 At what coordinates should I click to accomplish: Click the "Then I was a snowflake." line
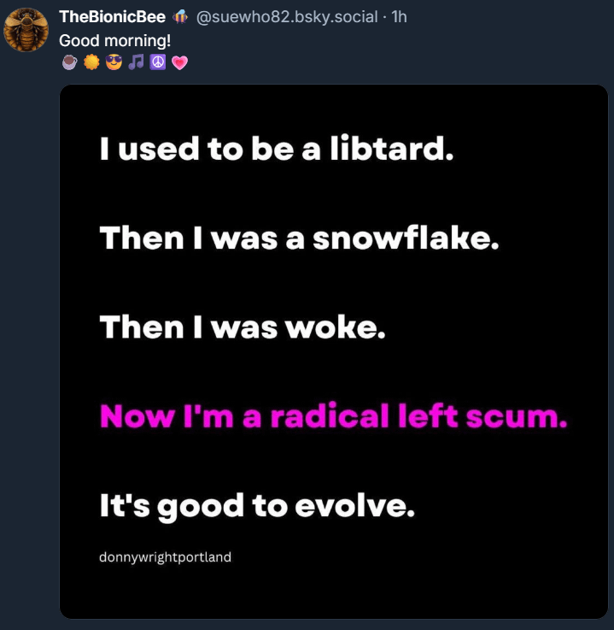pyautogui.click(x=299, y=238)
